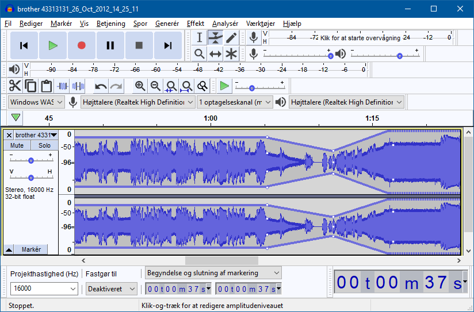
Task: Open the Begyndelse og slutning af markering dropdown
Action: click(213, 273)
